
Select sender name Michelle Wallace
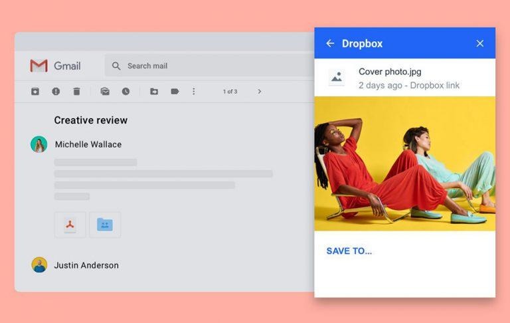click(88, 144)
